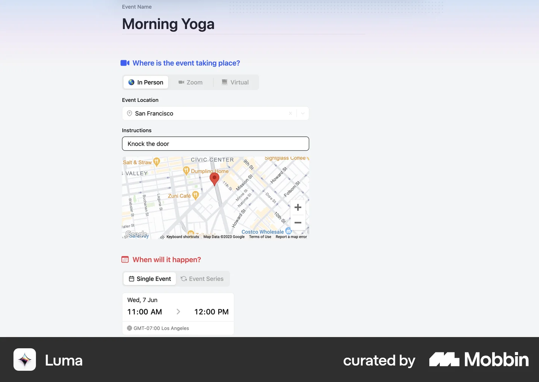Click Report a map error link

tap(291, 237)
